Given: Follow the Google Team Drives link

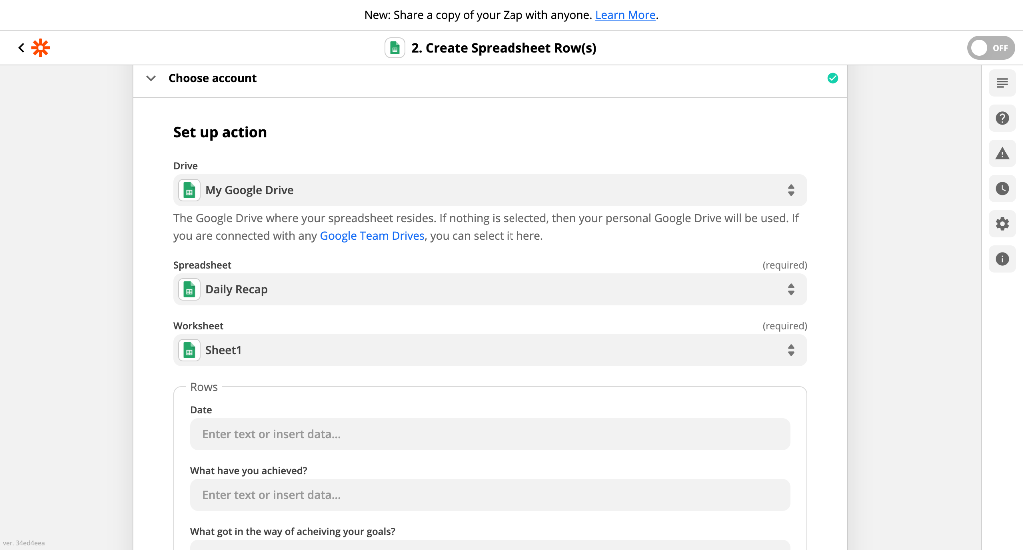Looking at the screenshot, I should [372, 236].
